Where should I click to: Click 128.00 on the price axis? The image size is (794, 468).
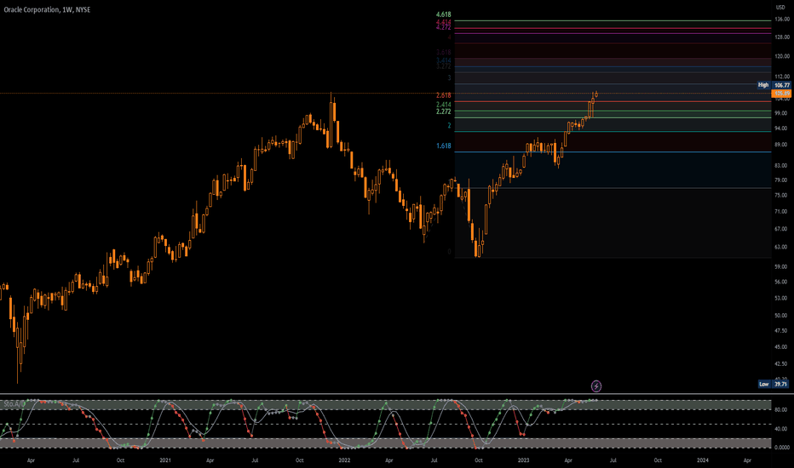coord(782,37)
